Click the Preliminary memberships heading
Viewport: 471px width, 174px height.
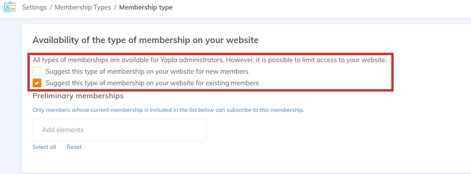pos(78,96)
